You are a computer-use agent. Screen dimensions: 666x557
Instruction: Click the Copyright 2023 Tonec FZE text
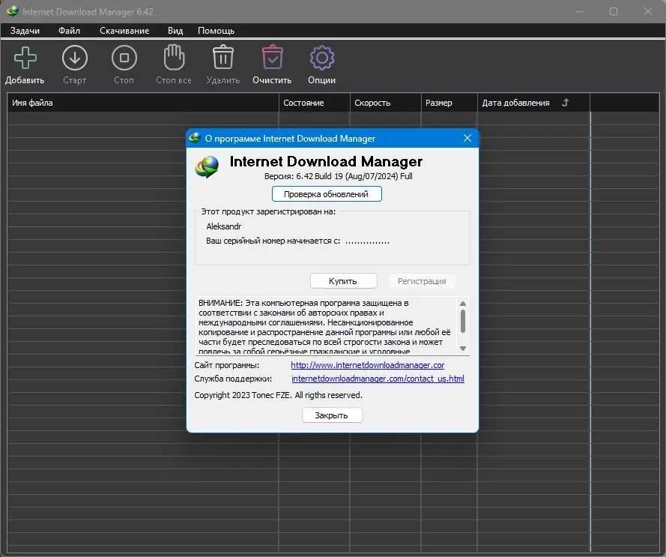pos(278,395)
